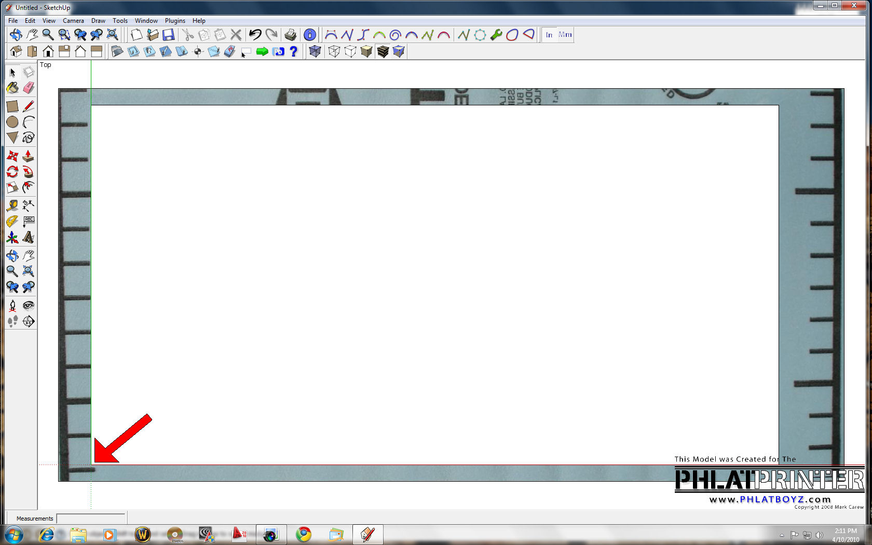Viewport: 872px width, 545px height.
Task: Select the Eraser tool
Action: click(29, 88)
